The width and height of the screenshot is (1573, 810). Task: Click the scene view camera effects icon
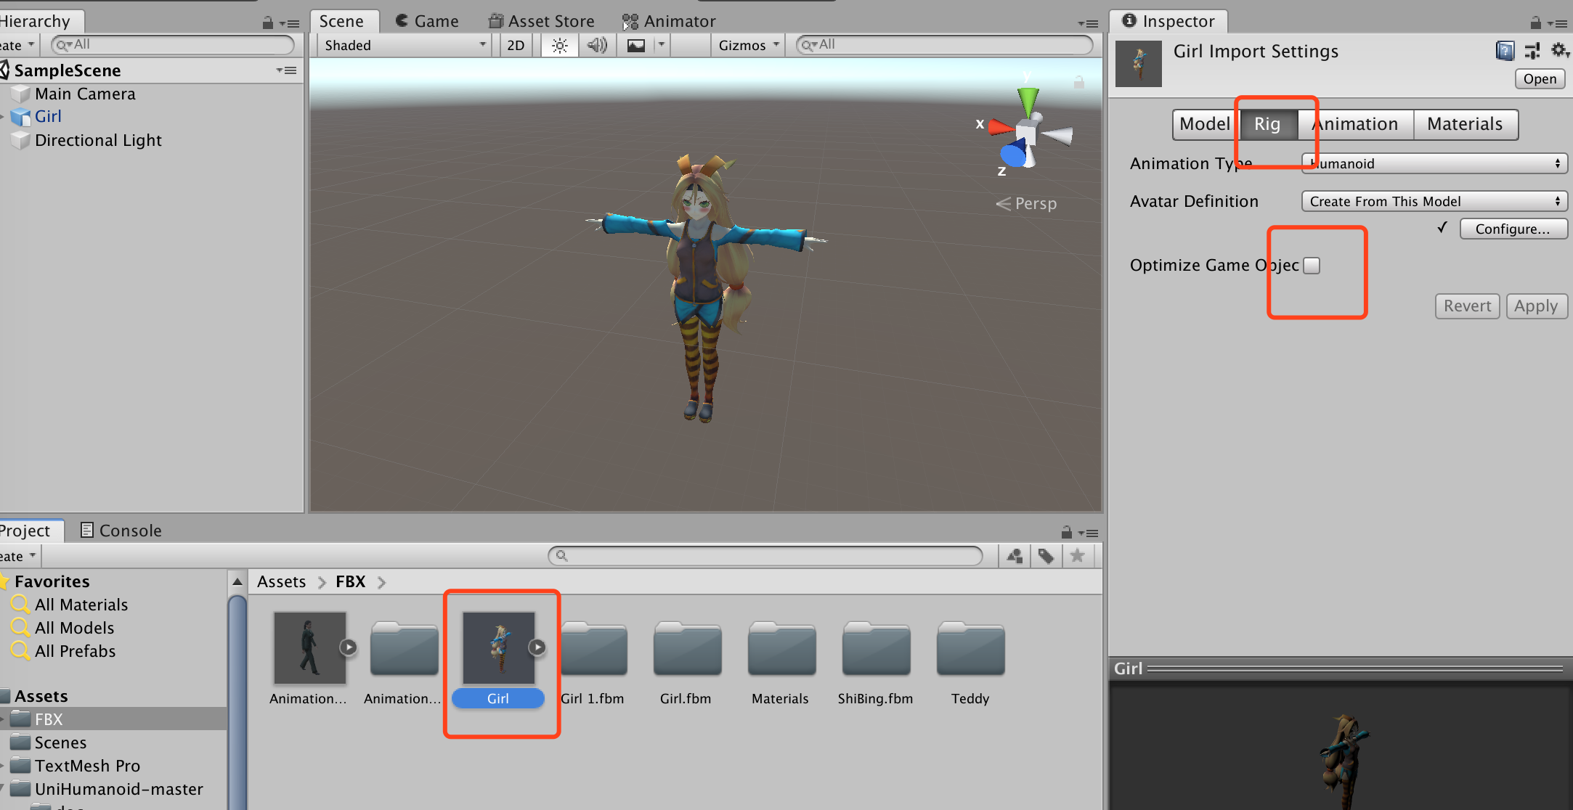[x=636, y=45]
